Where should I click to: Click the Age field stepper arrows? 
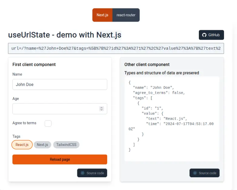point(102,109)
